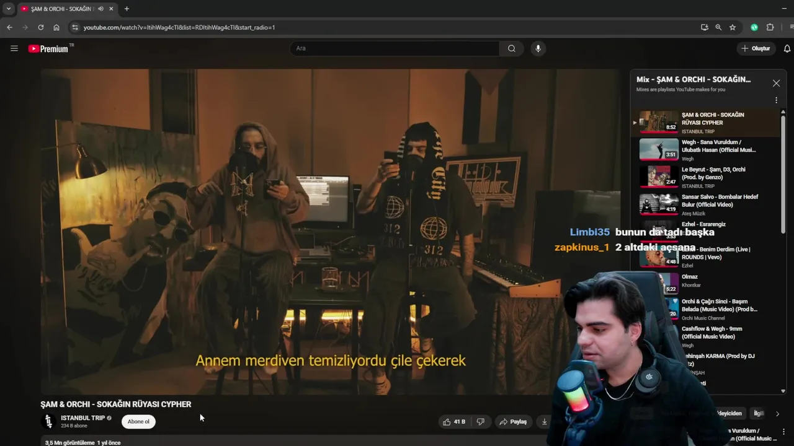Go forward in browser history
The image size is (794, 446).
(25, 27)
